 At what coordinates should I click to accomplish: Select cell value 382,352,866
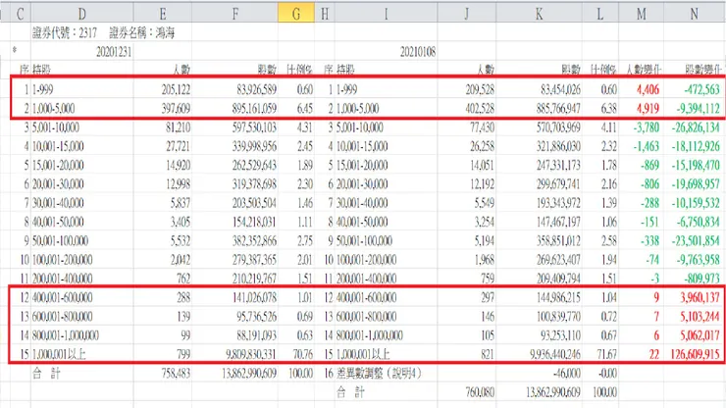tap(254, 241)
